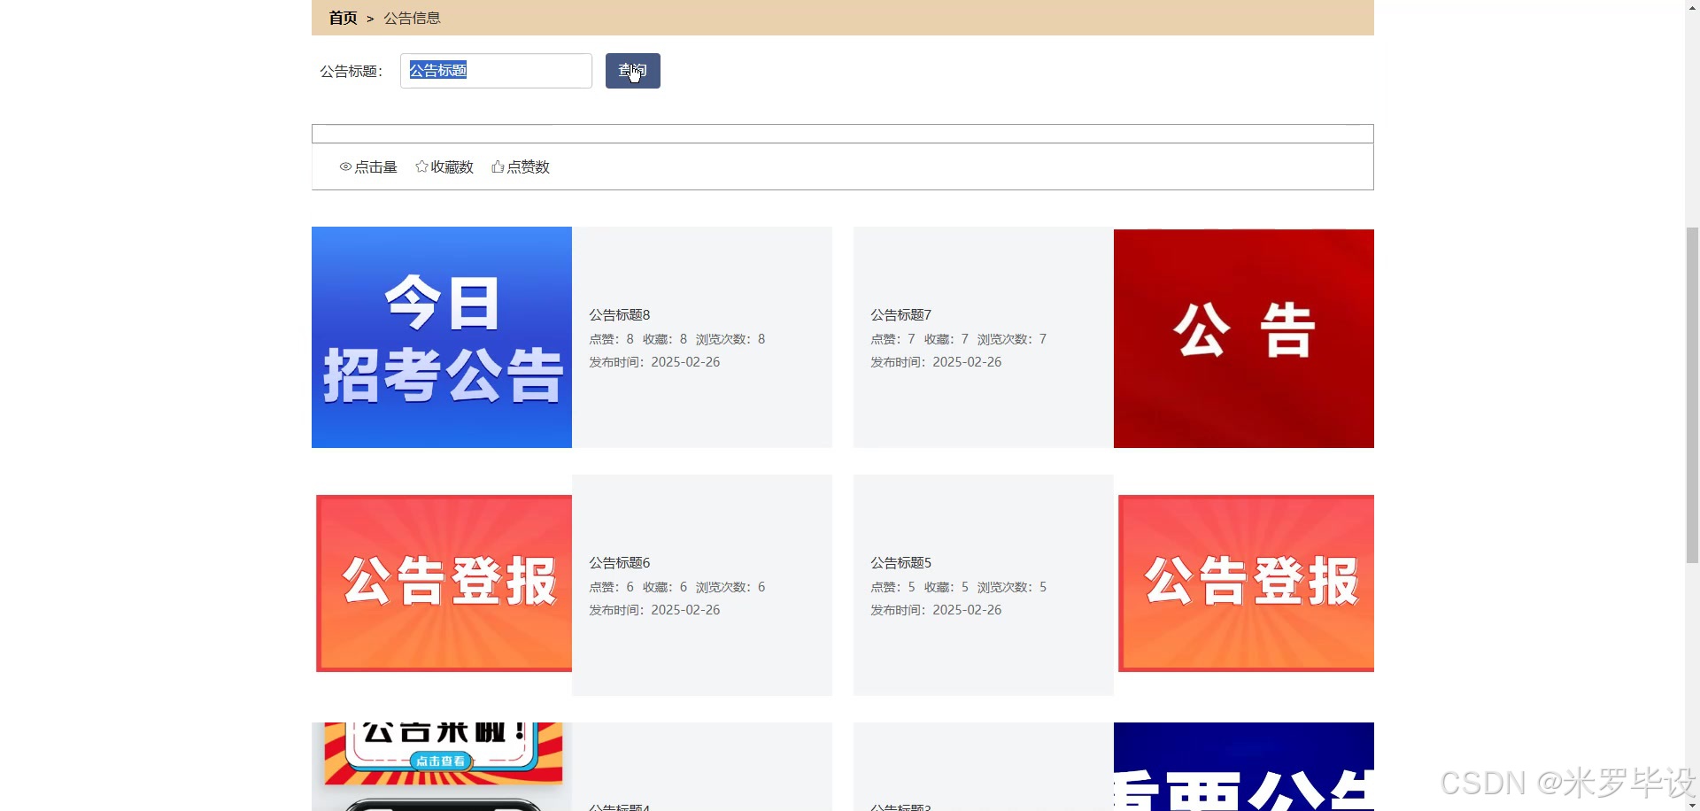The image size is (1700, 811).
Task: Click 浏览次数: 7 text
Action: [1012, 339]
